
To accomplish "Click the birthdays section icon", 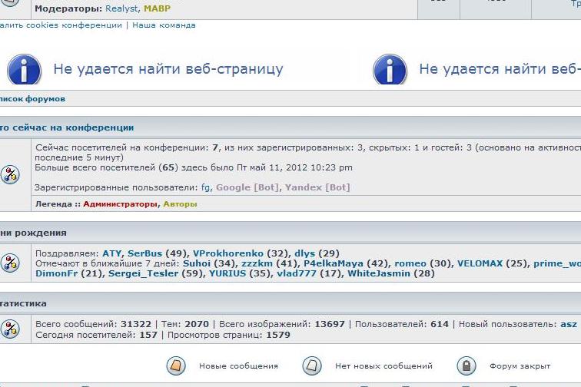I will coord(10,263).
